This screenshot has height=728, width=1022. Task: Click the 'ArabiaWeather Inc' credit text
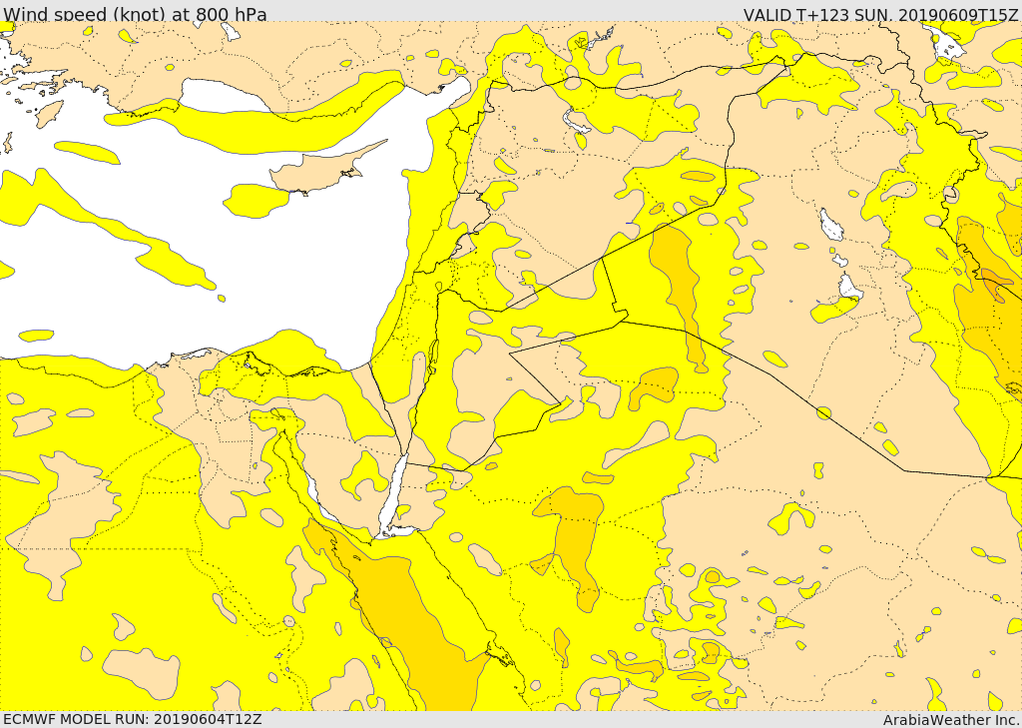[x=951, y=720]
